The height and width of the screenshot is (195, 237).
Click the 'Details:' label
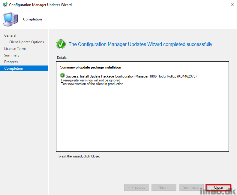click(x=62, y=58)
